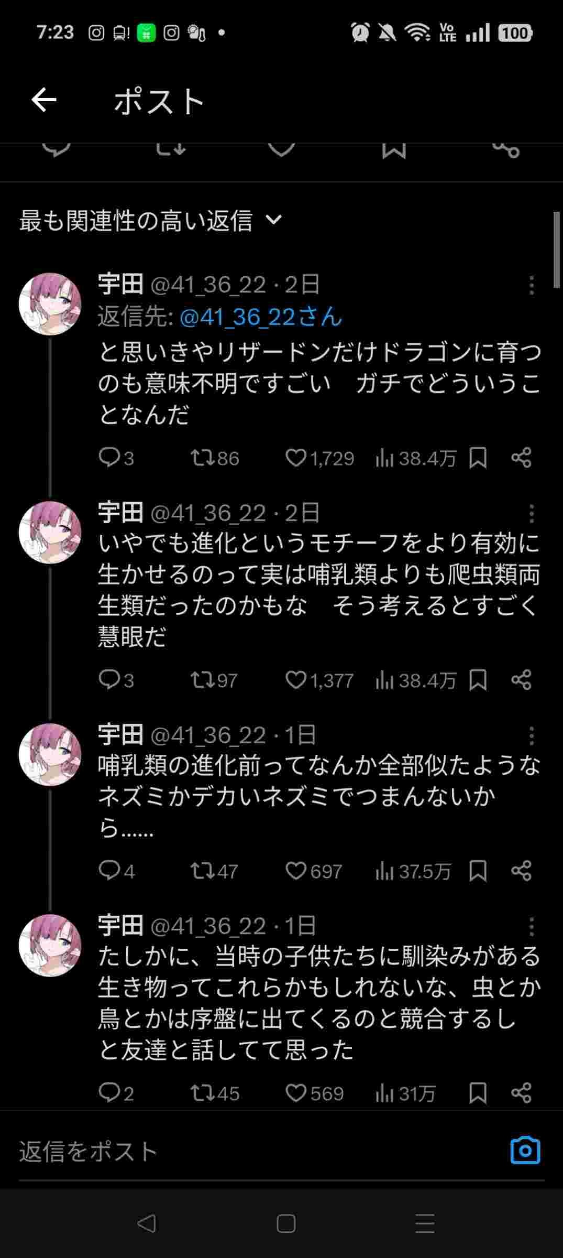Share the reply with 1,377 likes
Screen dimensions: 563x1258
click(x=521, y=680)
